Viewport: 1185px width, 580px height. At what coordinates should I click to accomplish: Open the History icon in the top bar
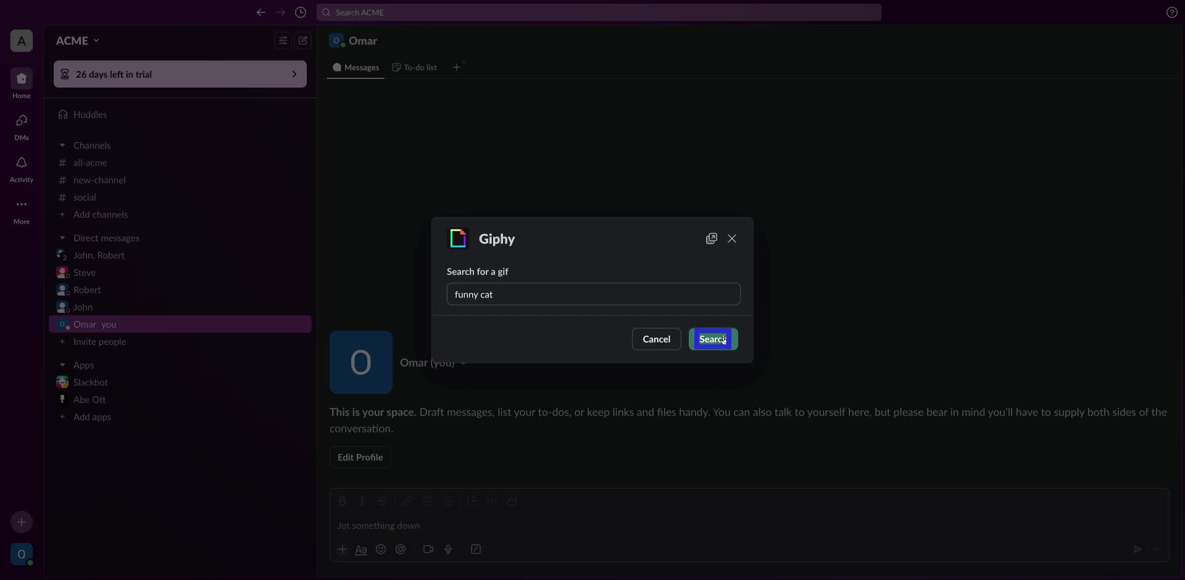301,12
